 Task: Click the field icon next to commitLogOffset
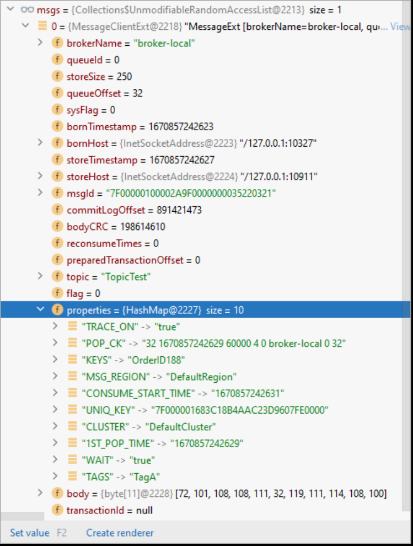58,210
